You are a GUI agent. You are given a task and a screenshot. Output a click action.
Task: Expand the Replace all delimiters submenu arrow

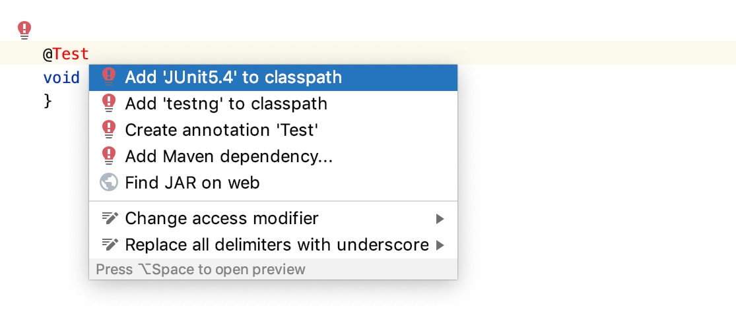(x=440, y=245)
